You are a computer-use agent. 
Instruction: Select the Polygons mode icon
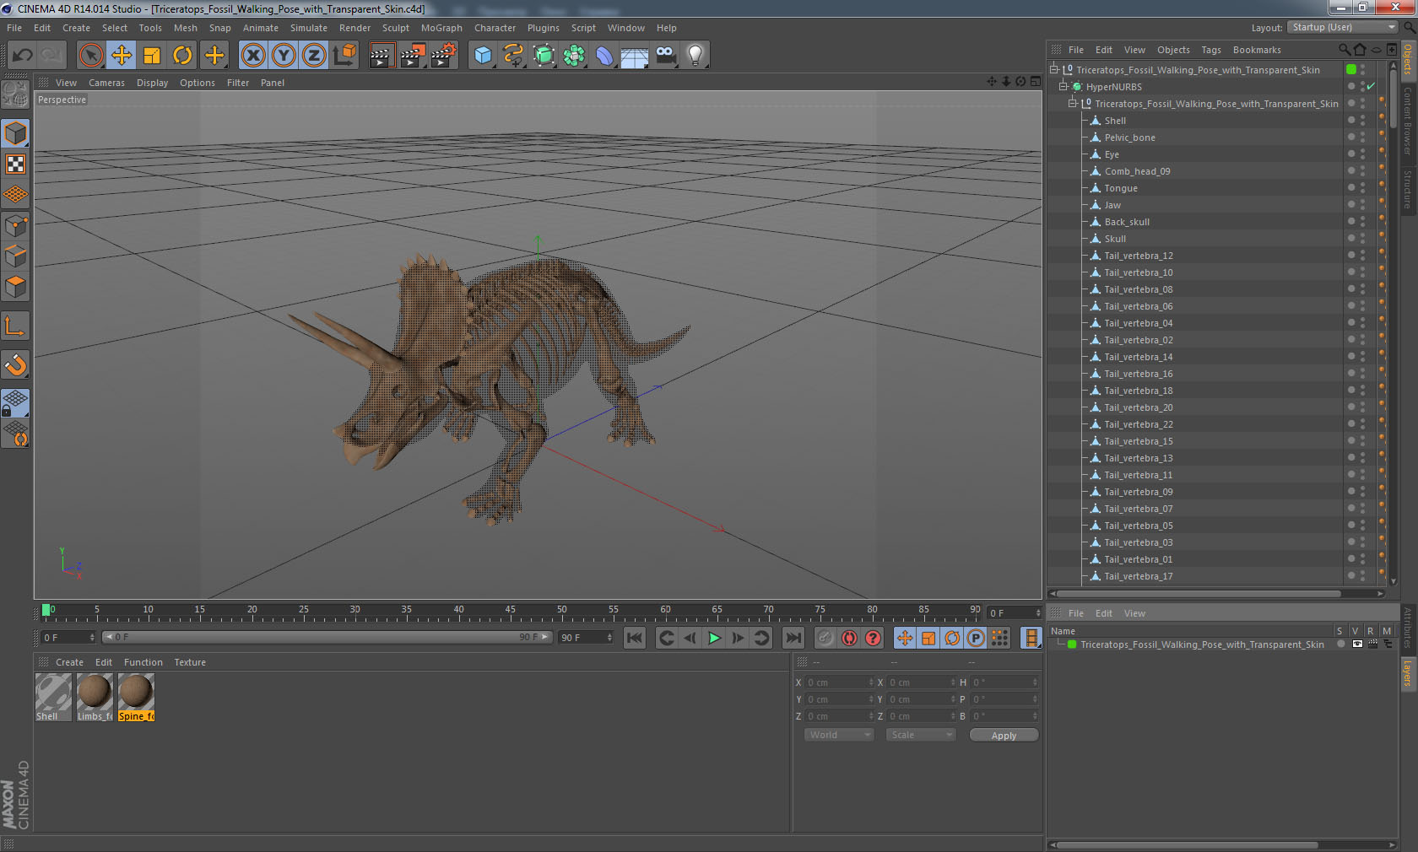[15, 287]
